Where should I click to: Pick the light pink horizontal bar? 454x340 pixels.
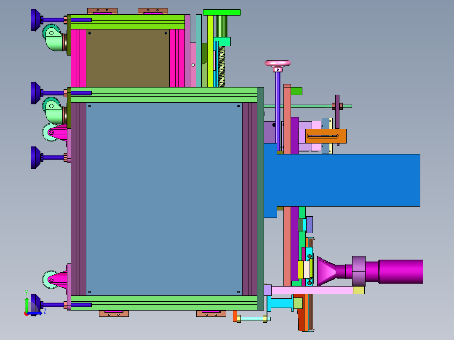312,290
